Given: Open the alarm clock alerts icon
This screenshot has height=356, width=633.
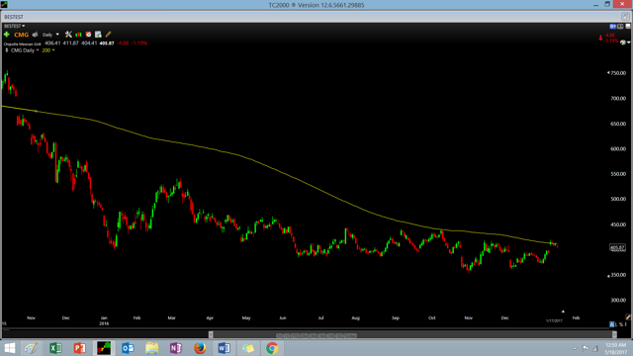Looking at the screenshot, I should tap(88, 35).
